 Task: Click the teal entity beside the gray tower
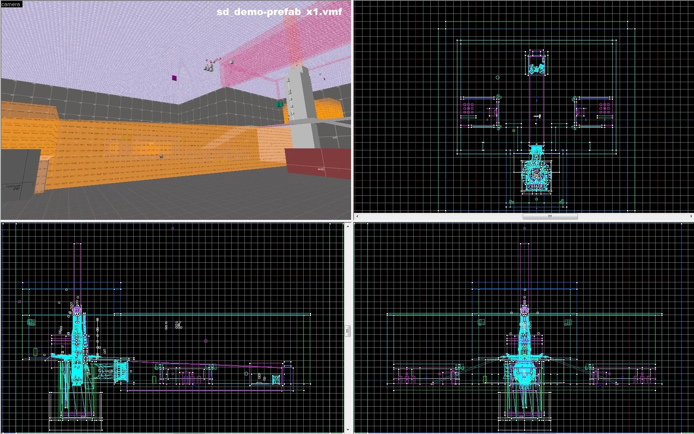(280, 105)
